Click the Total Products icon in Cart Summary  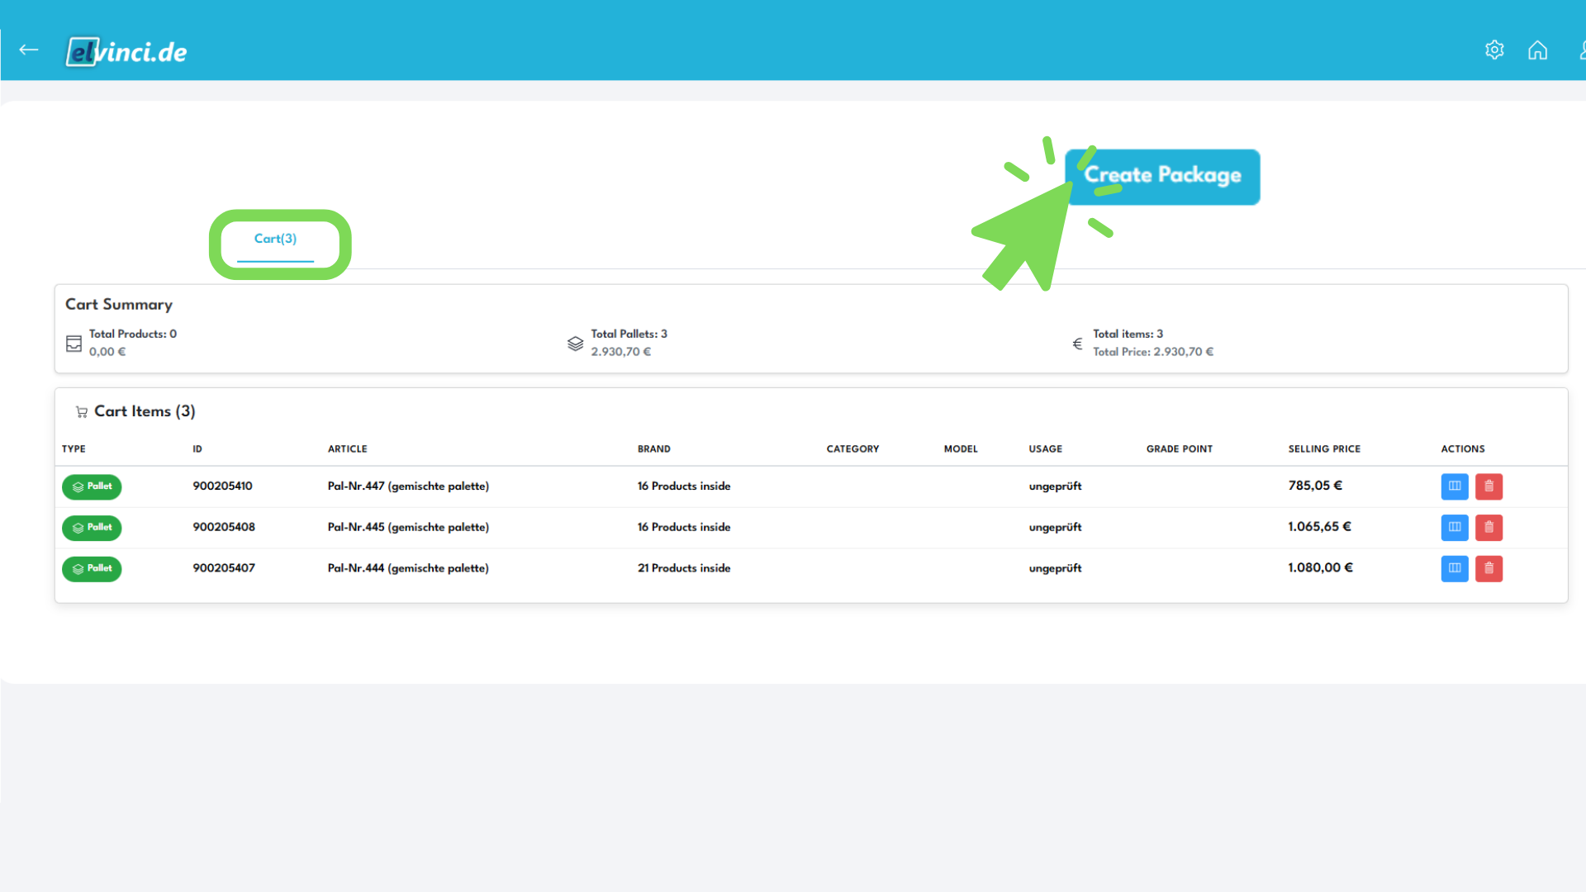click(73, 343)
